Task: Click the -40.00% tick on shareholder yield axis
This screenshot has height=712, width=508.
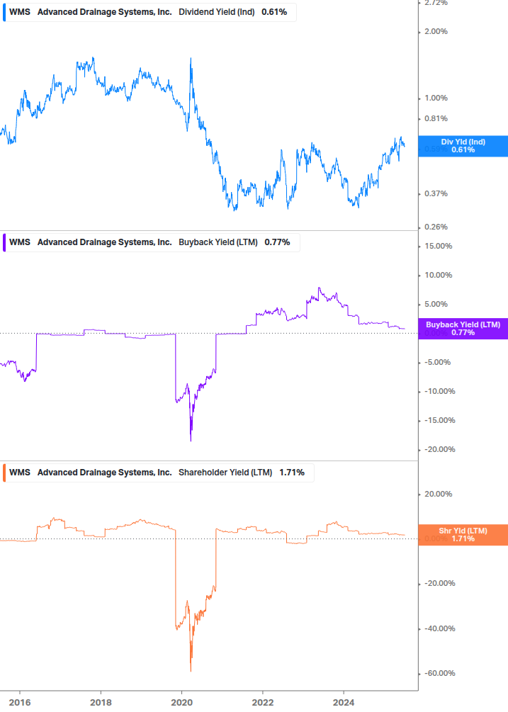Action: click(x=439, y=629)
